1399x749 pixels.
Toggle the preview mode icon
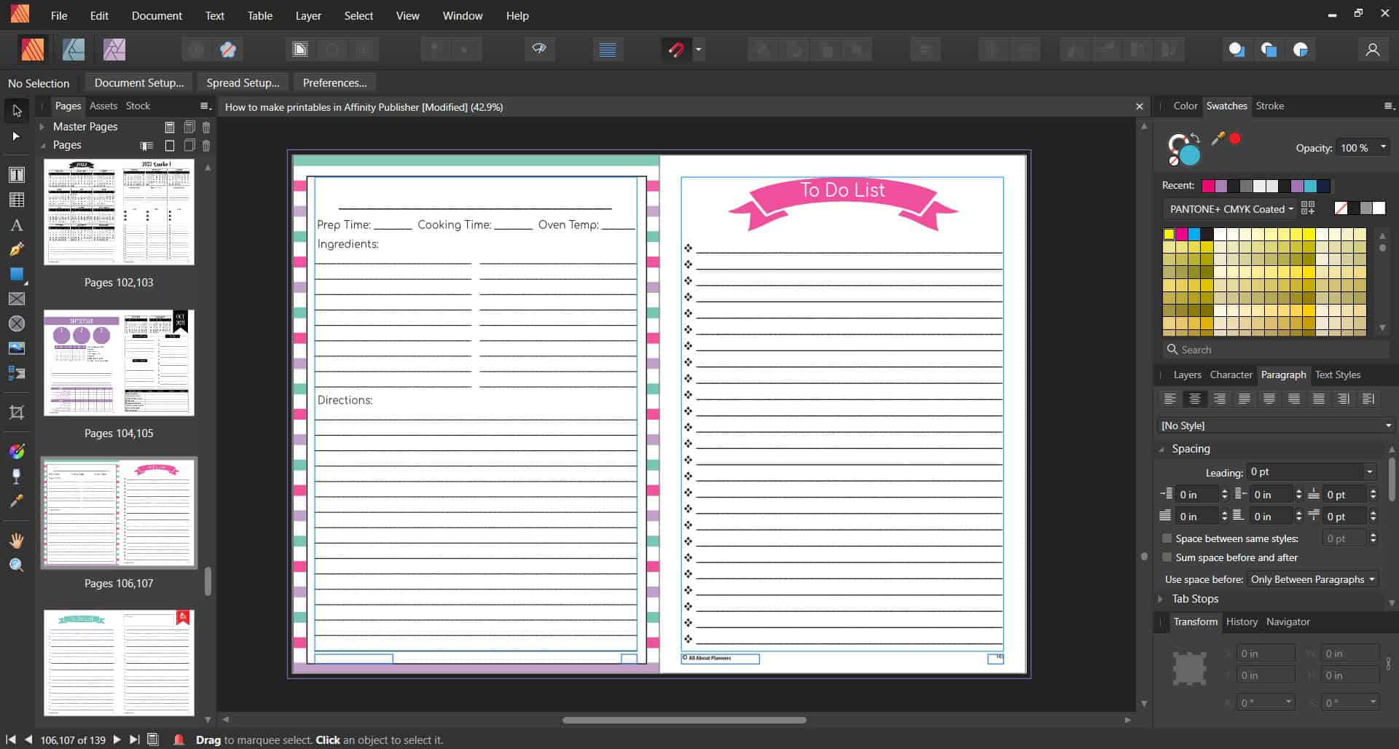point(539,49)
